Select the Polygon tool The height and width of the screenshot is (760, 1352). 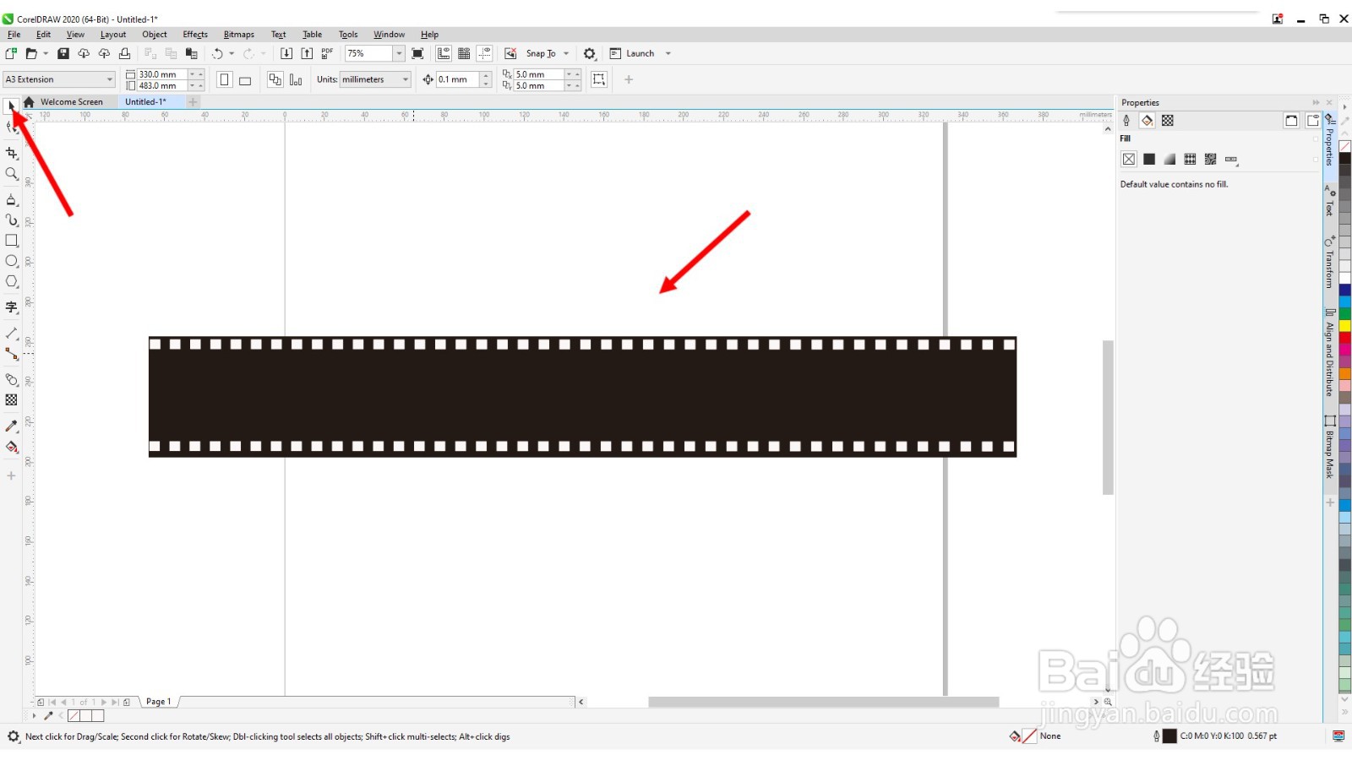[12, 281]
